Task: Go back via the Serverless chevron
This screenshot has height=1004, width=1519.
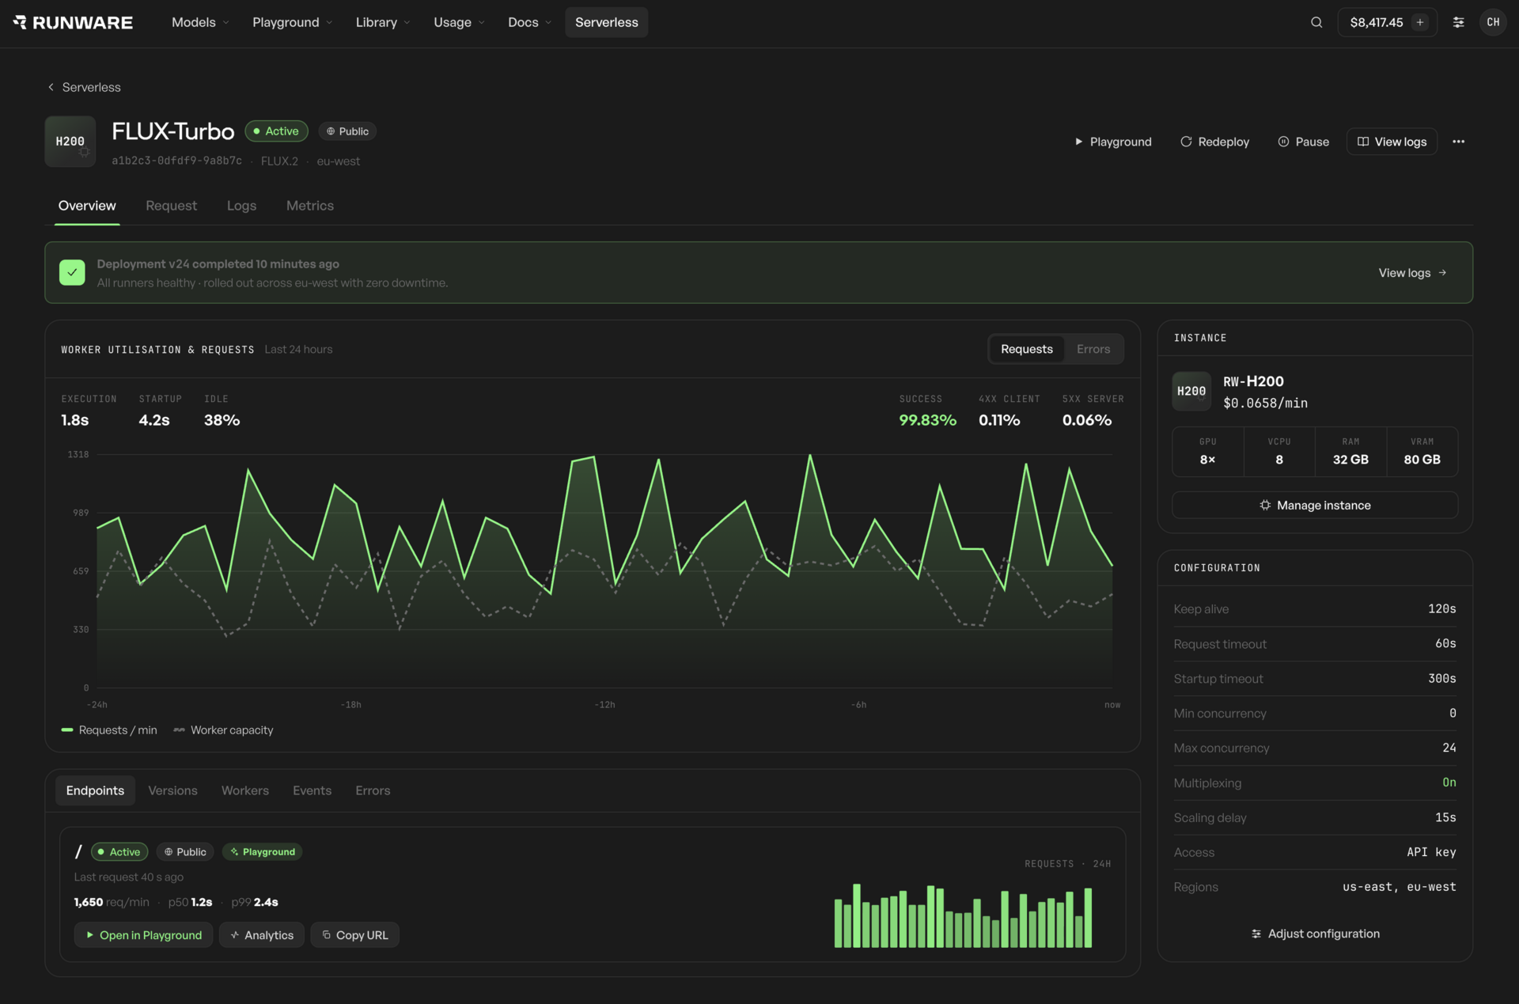Action: 51,87
